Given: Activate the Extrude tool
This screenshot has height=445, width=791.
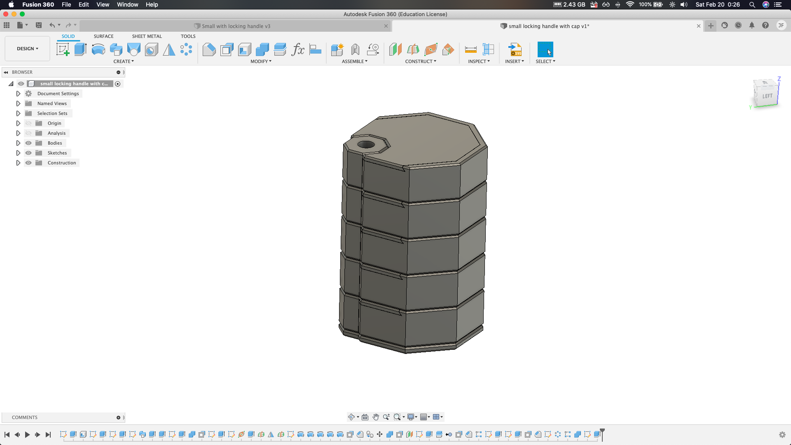Looking at the screenshot, I should (x=80, y=49).
